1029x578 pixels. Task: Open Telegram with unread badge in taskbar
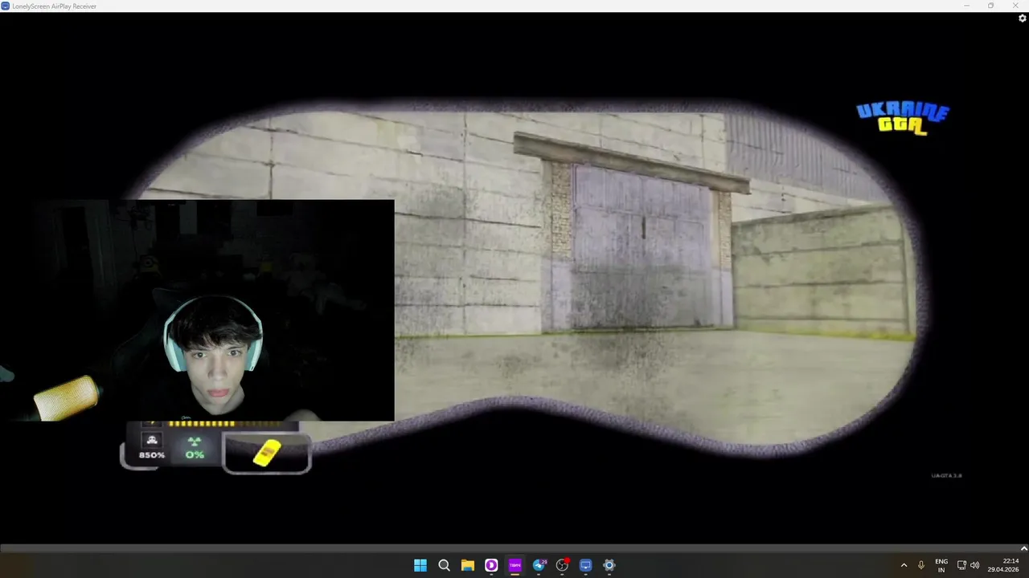539,565
